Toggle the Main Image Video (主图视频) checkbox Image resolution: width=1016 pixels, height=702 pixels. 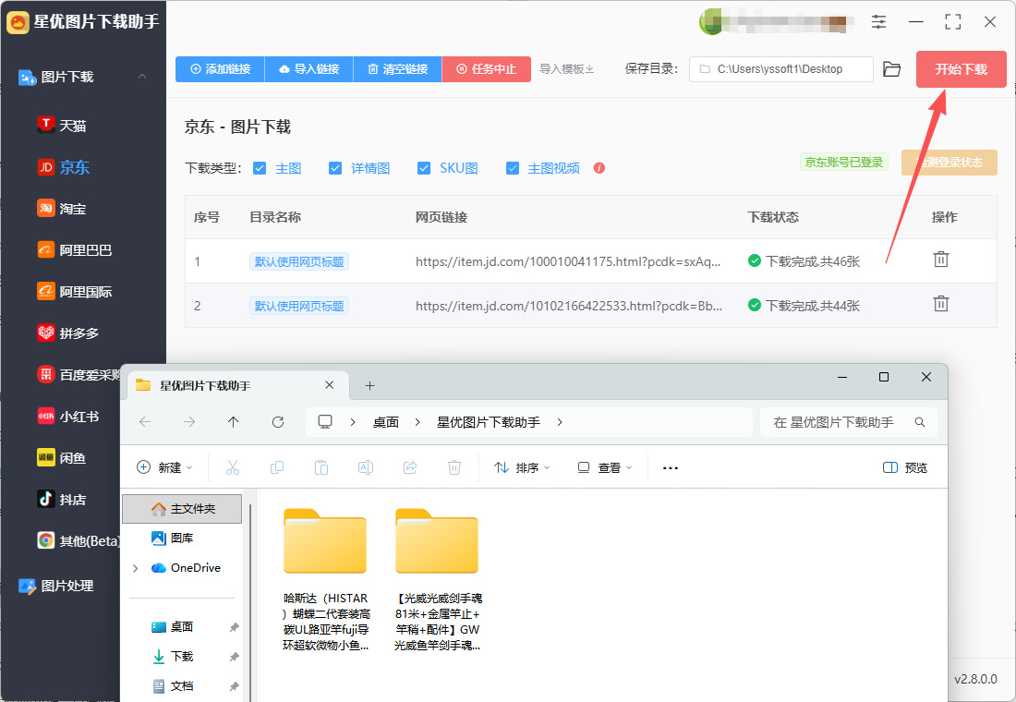[513, 168]
